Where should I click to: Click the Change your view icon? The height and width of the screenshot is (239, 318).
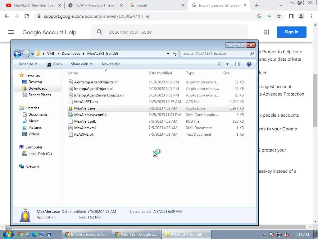pyautogui.click(x=221, y=64)
